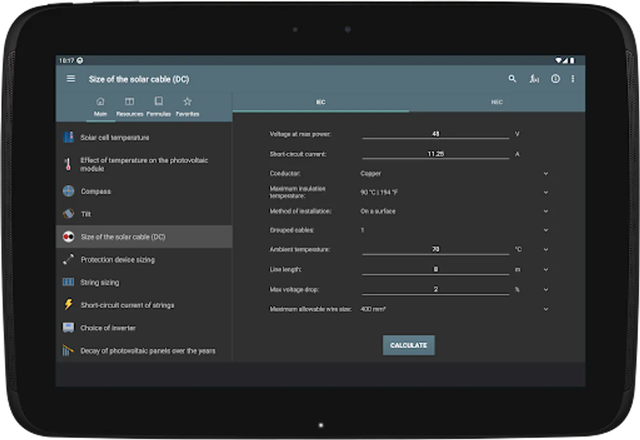Open the Formulas tab icon

[158, 106]
